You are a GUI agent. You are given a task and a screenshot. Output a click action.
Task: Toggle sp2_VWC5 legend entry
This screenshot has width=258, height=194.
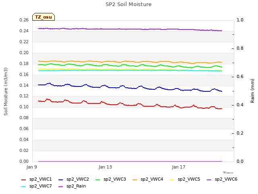tap(185, 179)
